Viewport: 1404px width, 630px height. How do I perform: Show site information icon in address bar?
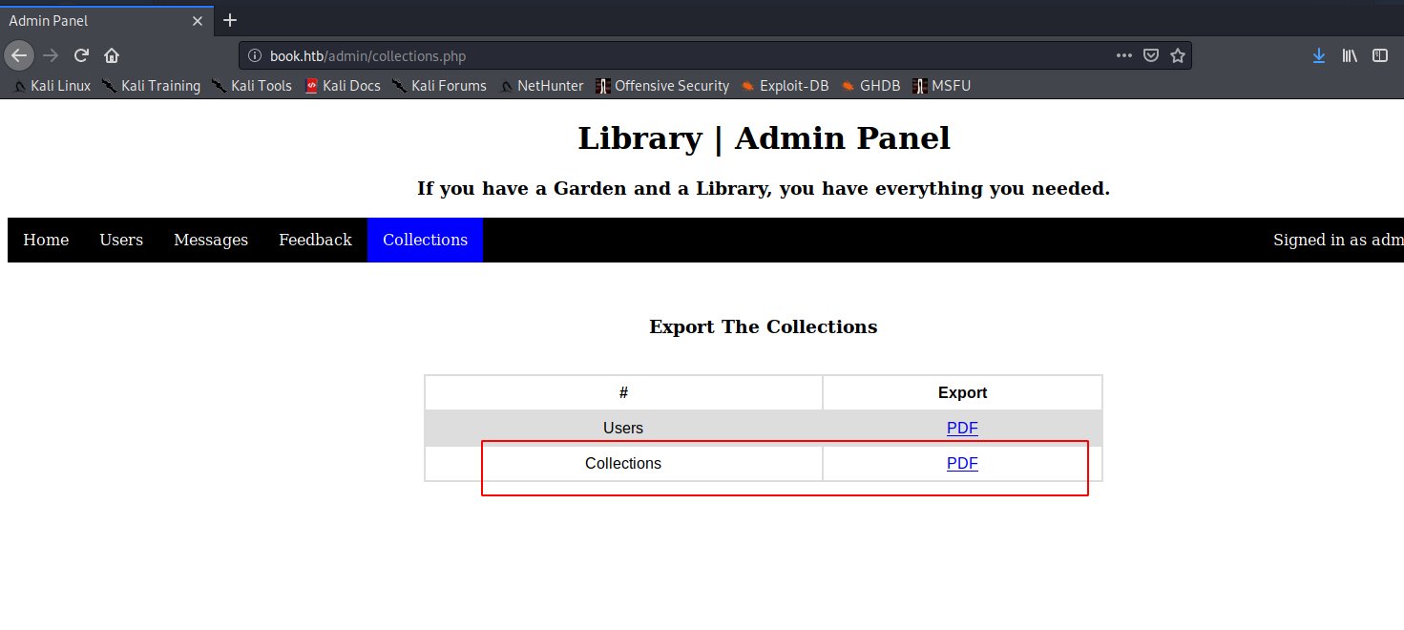[x=255, y=56]
